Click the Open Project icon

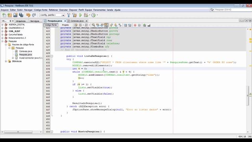[15, 15]
